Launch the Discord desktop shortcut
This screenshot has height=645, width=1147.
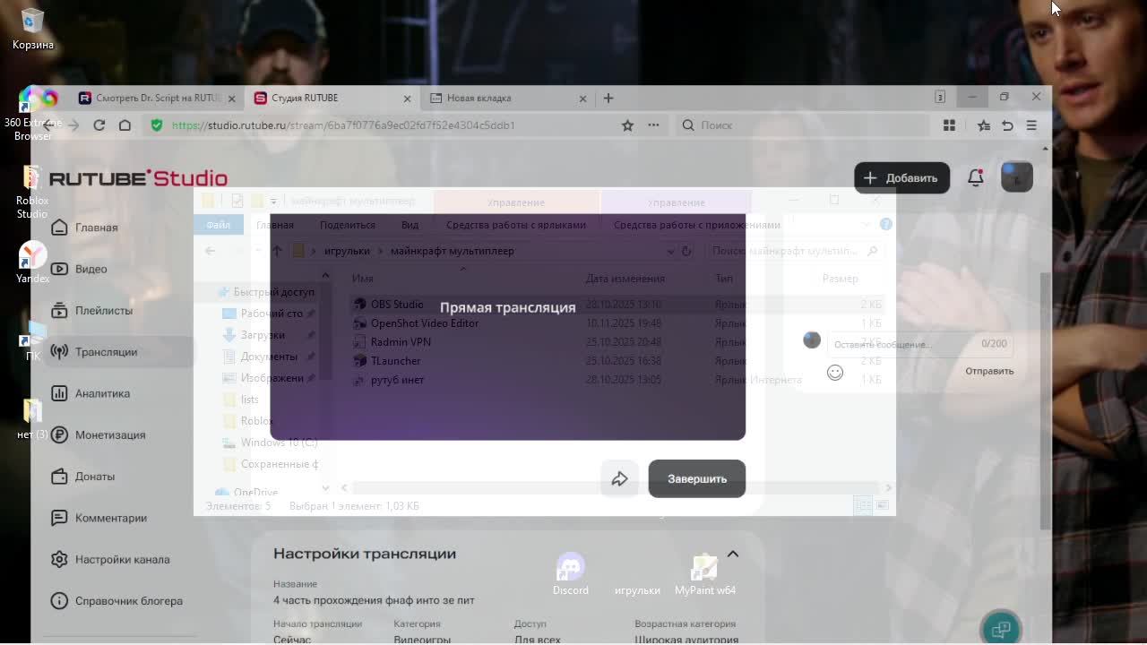(571, 574)
